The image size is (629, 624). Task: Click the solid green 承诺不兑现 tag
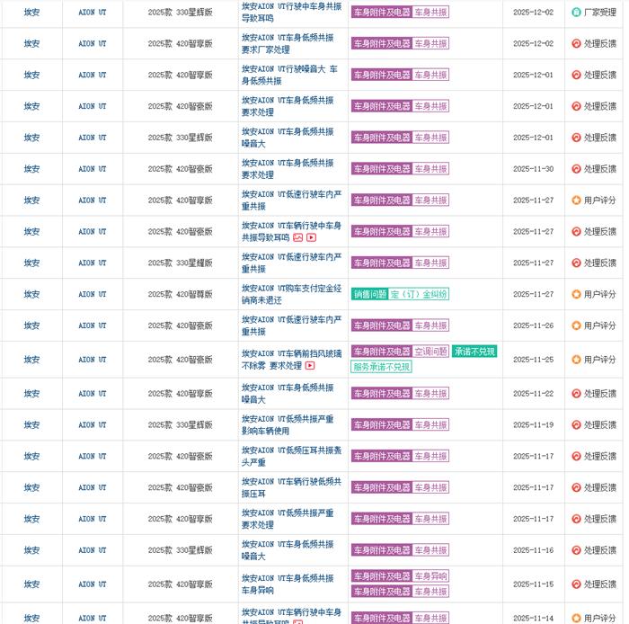[x=474, y=352]
